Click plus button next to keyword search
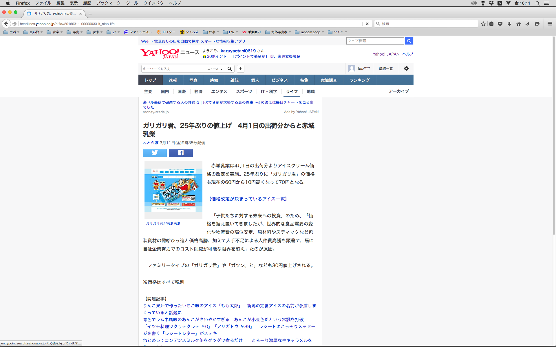The width and height of the screenshot is (556, 347). click(240, 69)
